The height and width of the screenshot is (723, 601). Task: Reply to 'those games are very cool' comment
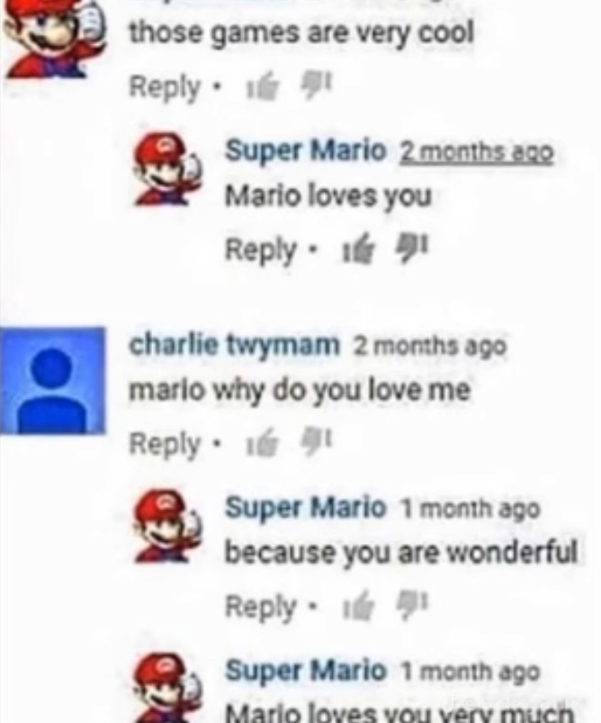165,87
